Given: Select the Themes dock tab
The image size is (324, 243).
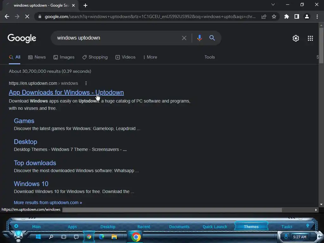Looking at the screenshot, I should [251, 227].
